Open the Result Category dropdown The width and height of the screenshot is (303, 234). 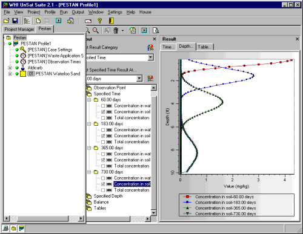tap(150, 57)
